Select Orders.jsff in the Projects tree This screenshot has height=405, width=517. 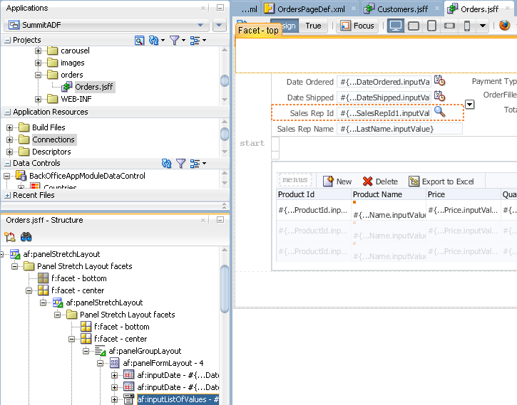[x=93, y=87]
